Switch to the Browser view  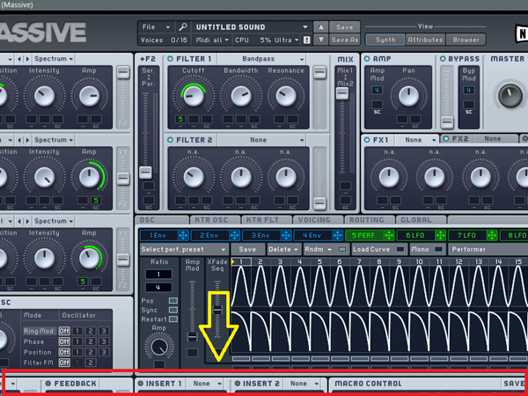(x=466, y=40)
